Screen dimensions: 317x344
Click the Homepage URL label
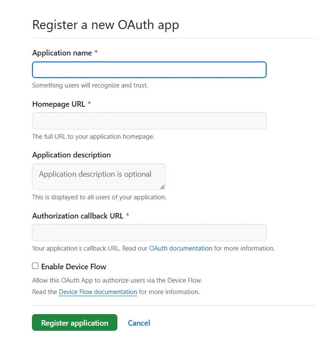[x=58, y=104]
